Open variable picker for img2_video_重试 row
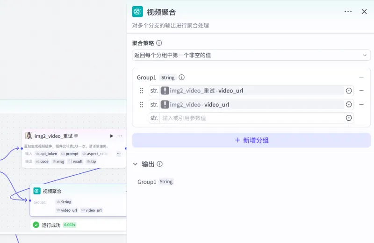This screenshot has width=374, height=243. tap(349, 91)
